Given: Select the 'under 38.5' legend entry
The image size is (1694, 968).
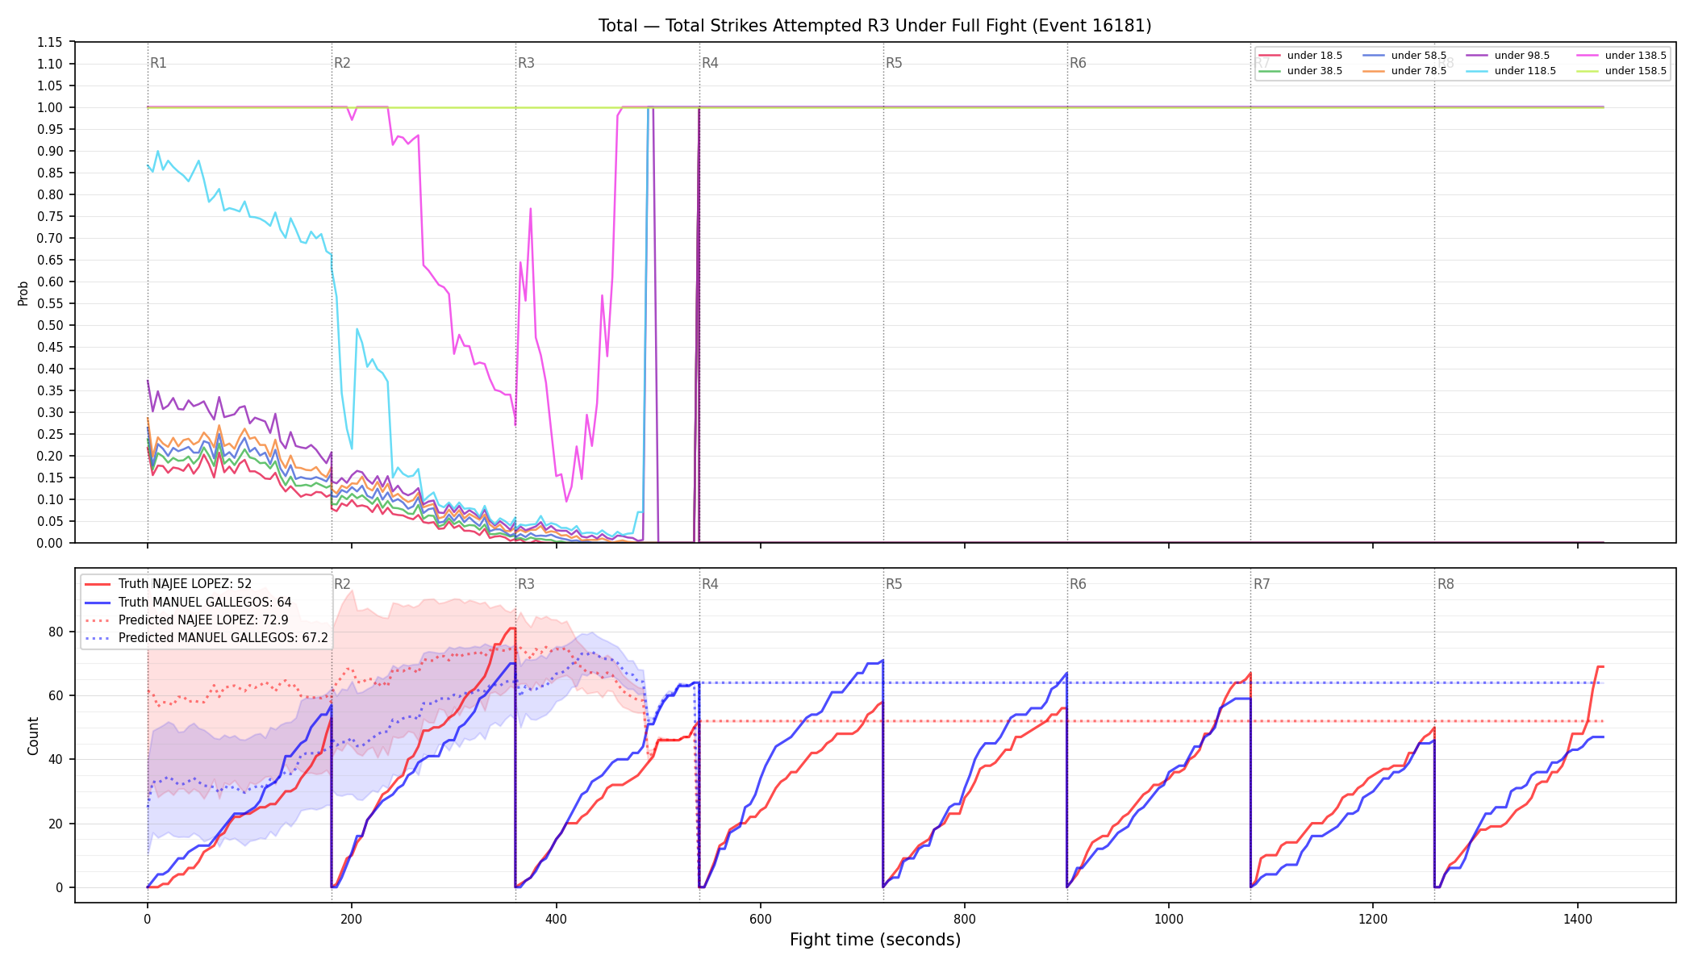Looking at the screenshot, I should tap(1300, 71).
